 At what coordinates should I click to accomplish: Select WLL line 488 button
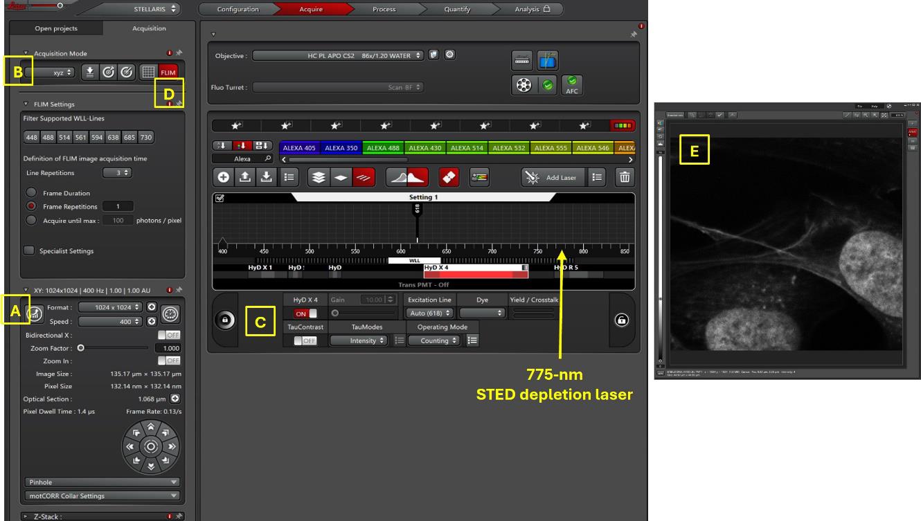point(48,138)
